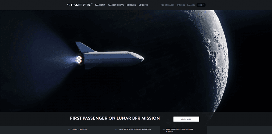Go to the Falcon Heavy section
The height and width of the screenshot is (134, 272).
(116, 5)
